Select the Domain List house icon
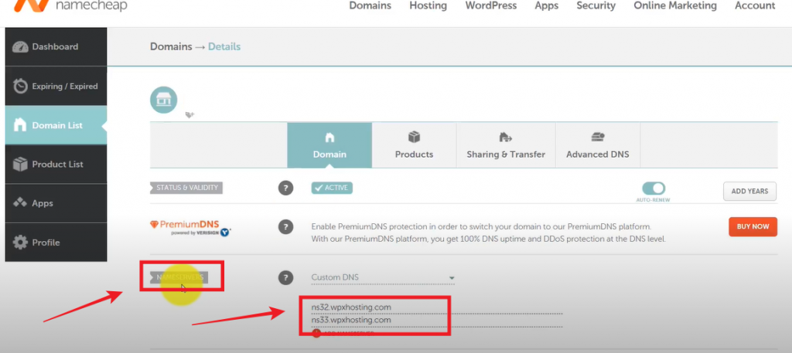The height and width of the screenshot is (353, 792). 19,124
